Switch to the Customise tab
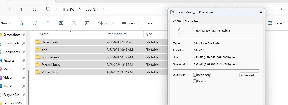288x105 pixels. coord(191,21)
